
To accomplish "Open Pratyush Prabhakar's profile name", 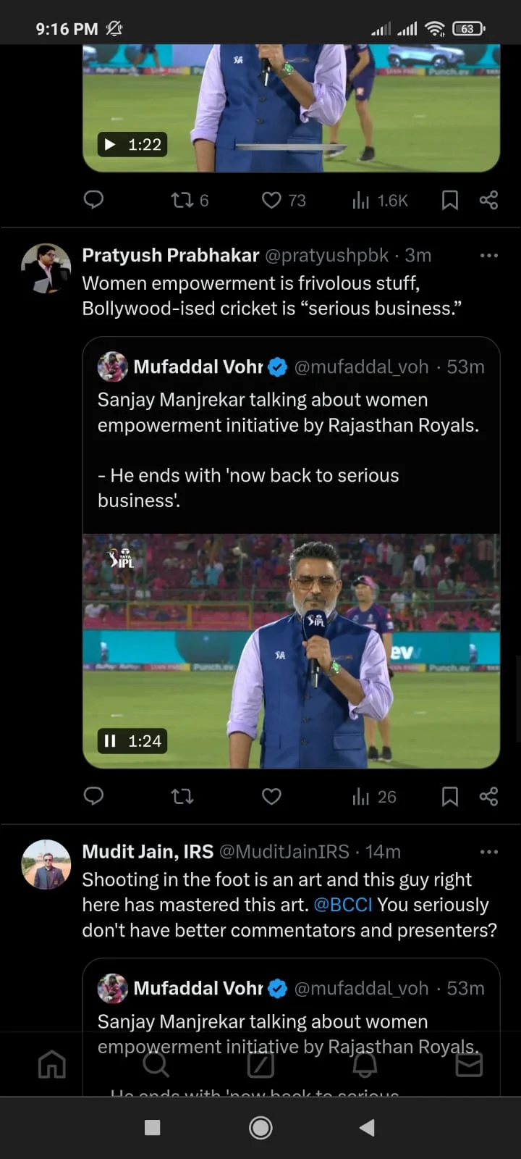I will [x=170, y=255].
